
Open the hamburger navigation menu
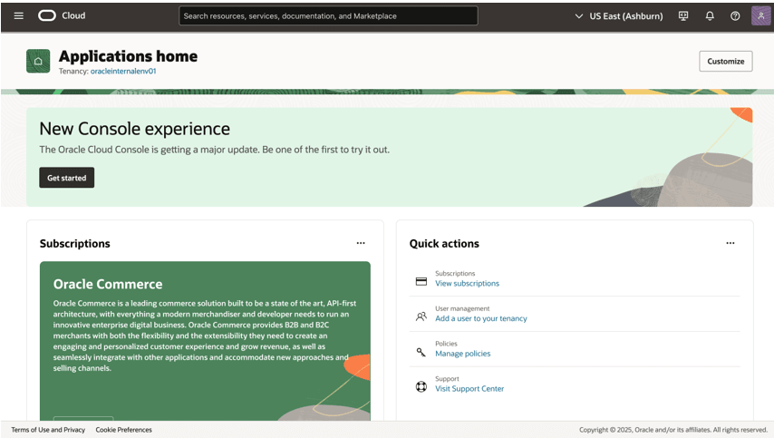pos(19,15)
